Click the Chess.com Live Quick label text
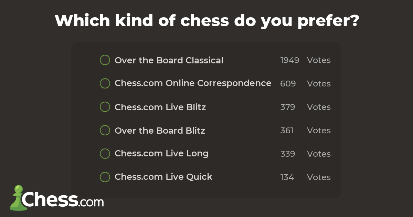413x217 pixels. 163,177
